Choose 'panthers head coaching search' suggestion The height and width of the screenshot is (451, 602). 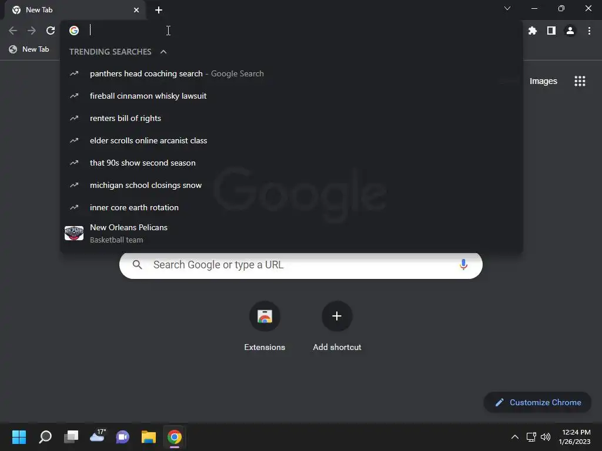292,73
